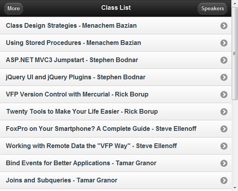The width and height of the screenshot is (238, 191).
Task: Tap arrow icon for FoxPro on Your Smartphone
Action: (x=224, y=129)
